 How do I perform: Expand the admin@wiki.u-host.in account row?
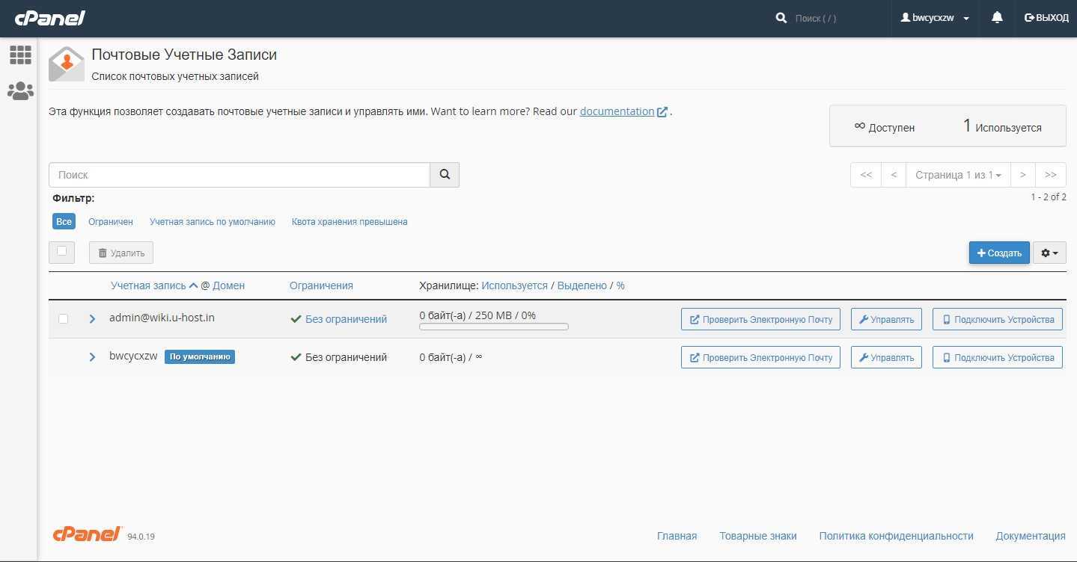92,319
